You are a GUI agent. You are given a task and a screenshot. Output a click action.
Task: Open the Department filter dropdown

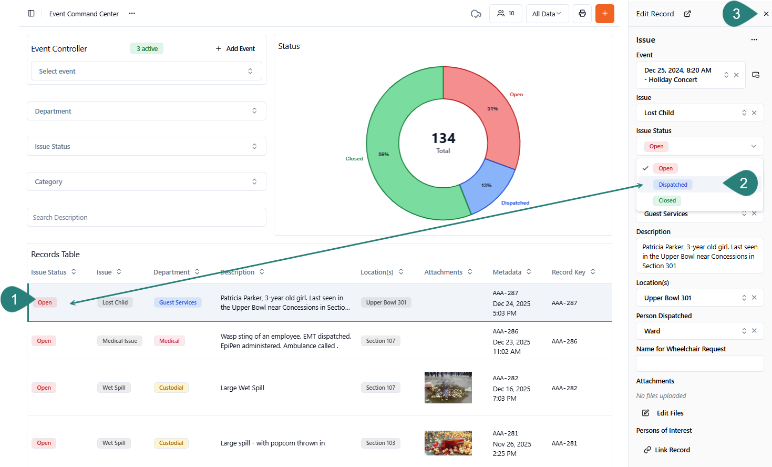tap(146, 111)
